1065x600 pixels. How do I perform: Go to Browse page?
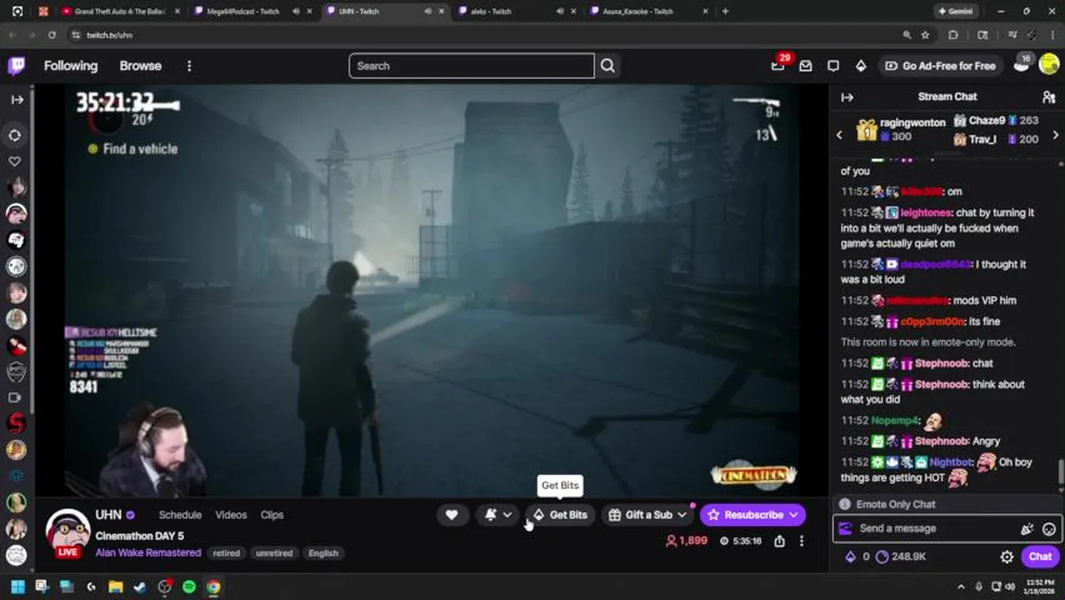(x=140, y=66)
